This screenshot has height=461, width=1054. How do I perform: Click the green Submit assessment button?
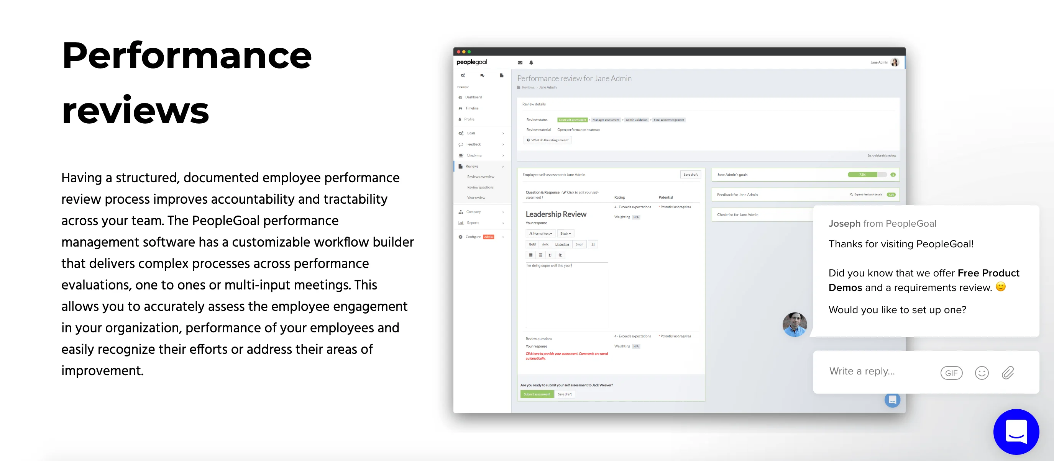tap(537, 394)
